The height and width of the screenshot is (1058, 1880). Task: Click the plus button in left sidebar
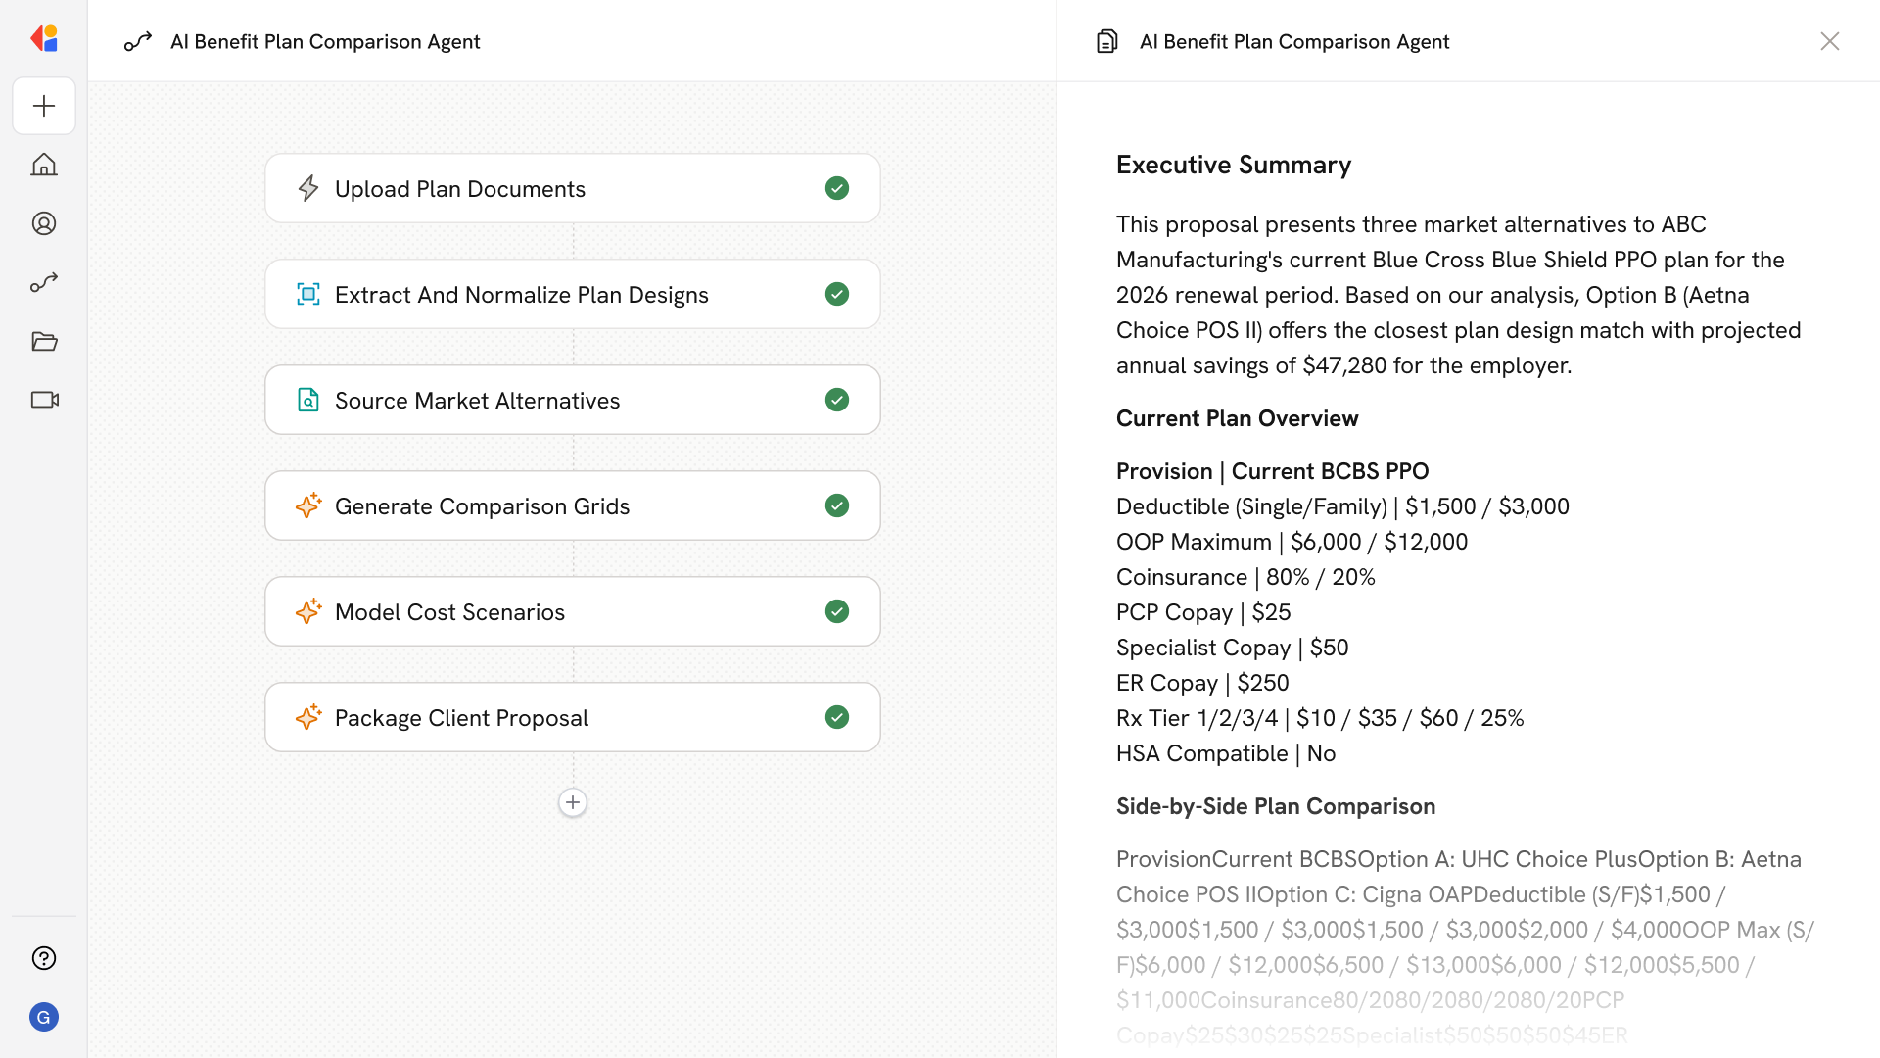click(44, 106)
